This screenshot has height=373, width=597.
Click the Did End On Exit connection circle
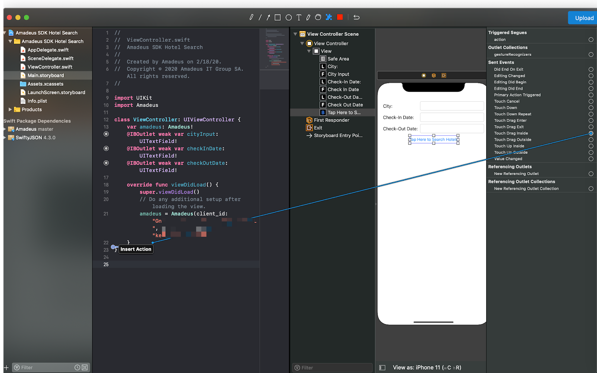tap(591, 69)
